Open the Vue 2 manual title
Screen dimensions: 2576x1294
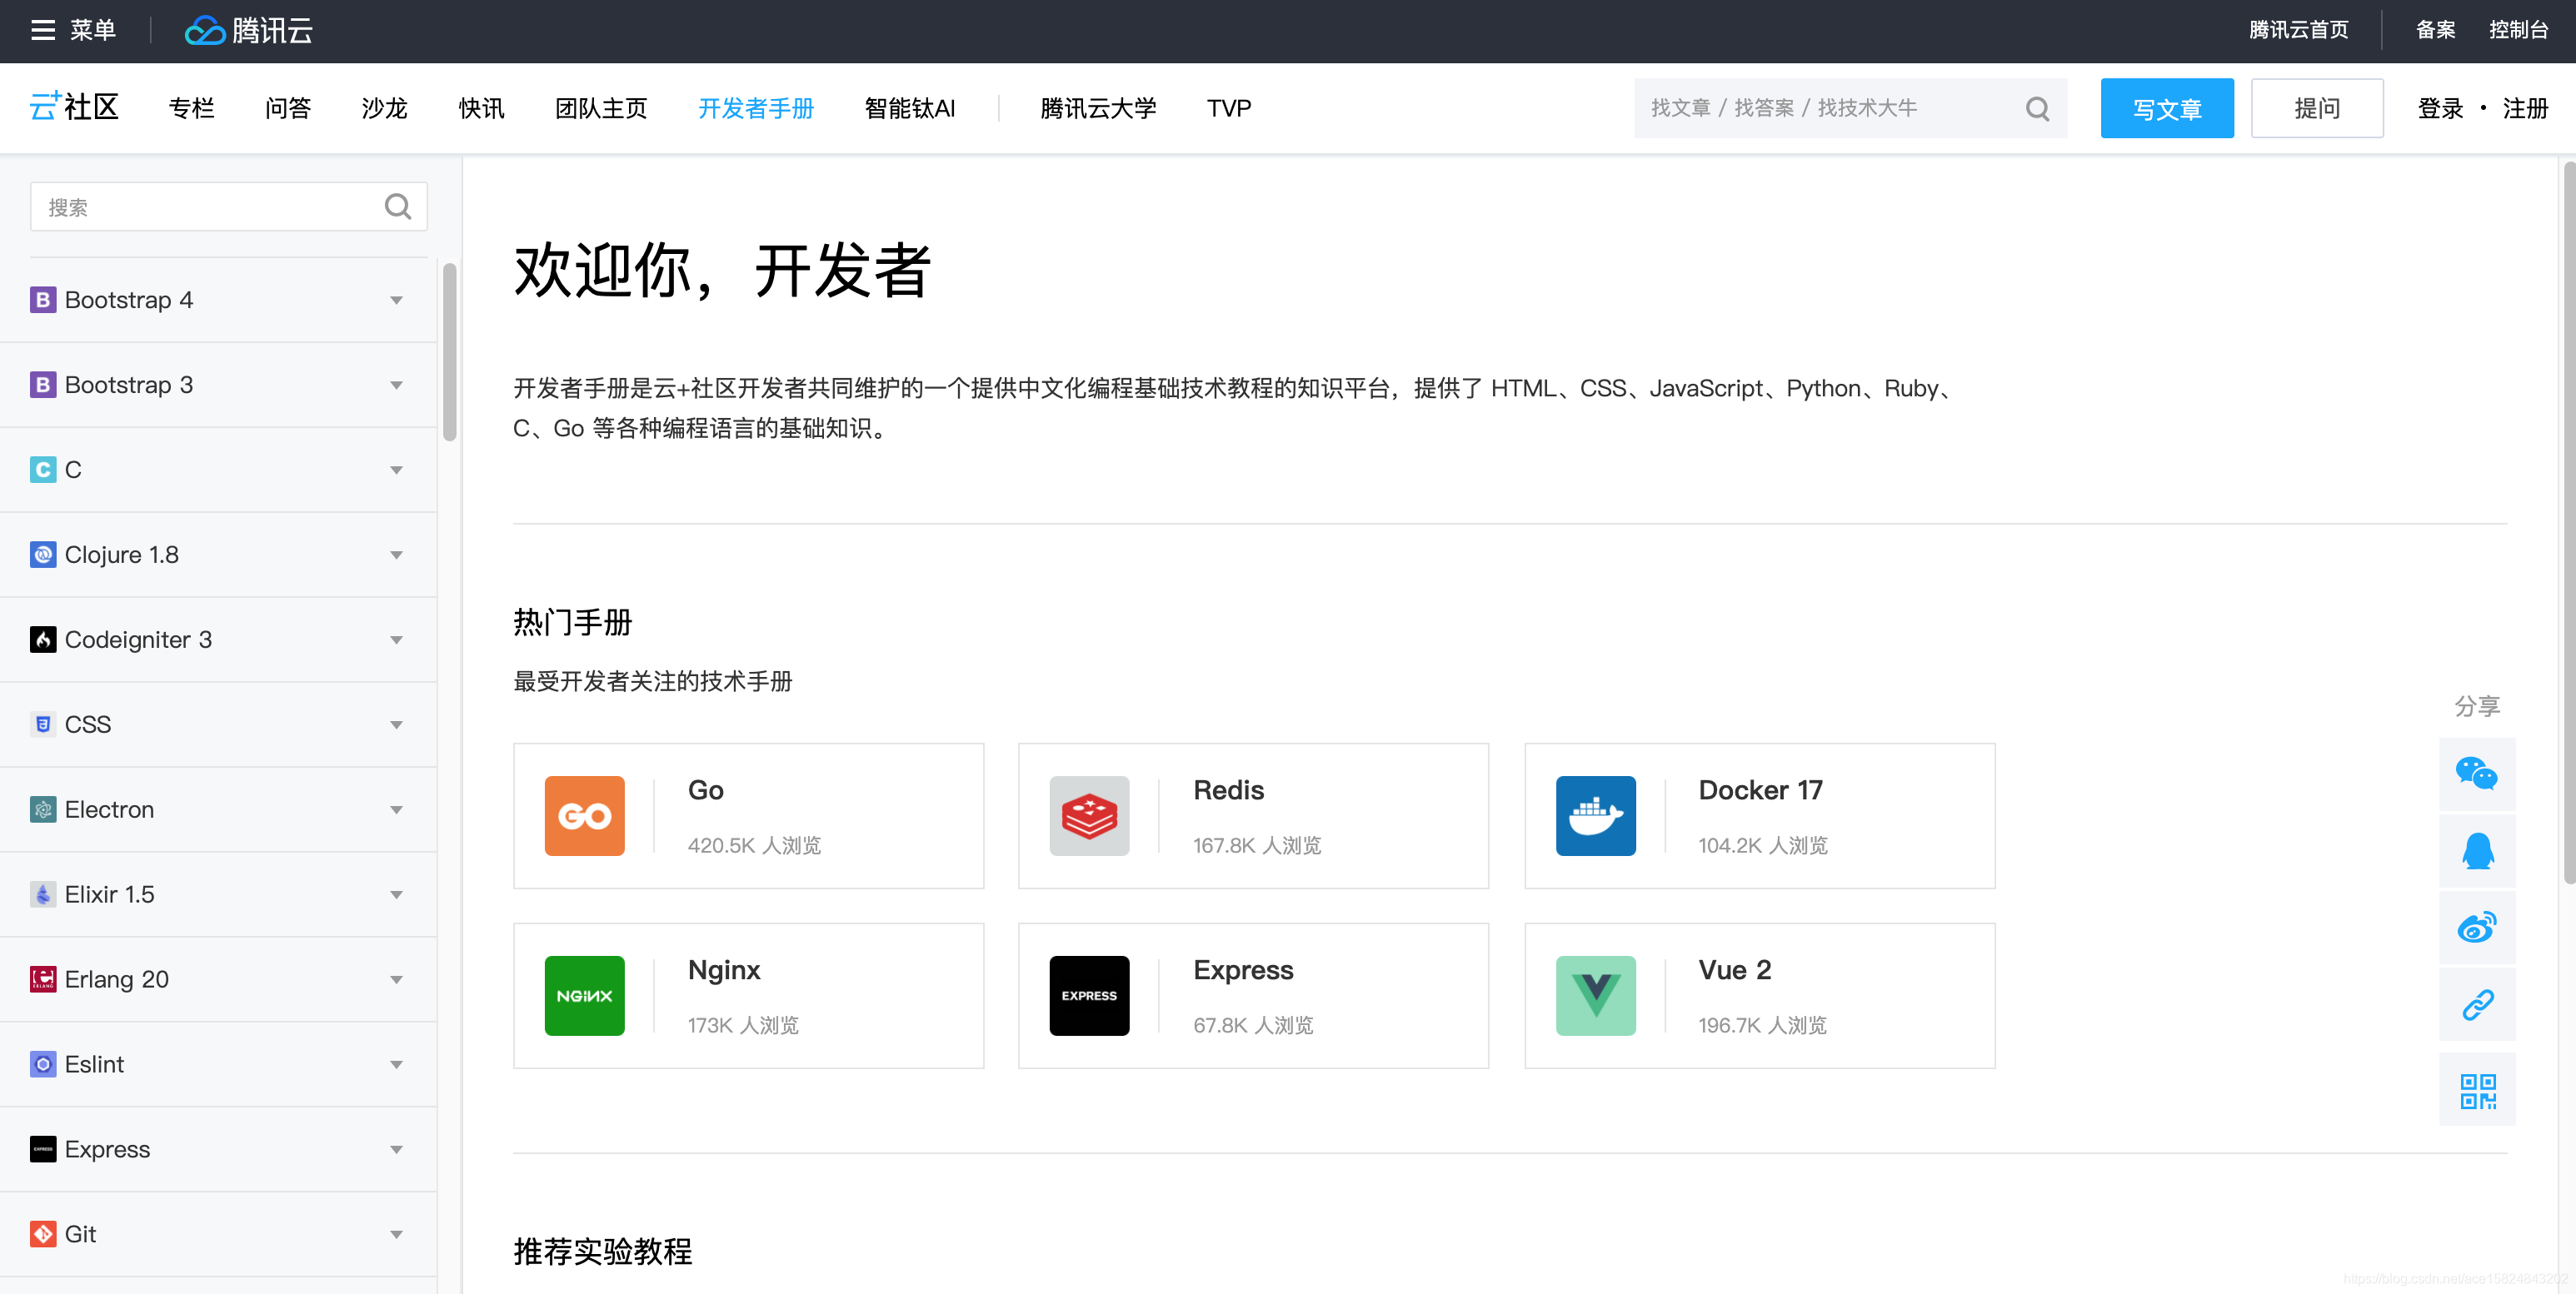[x=1735, y=970]
